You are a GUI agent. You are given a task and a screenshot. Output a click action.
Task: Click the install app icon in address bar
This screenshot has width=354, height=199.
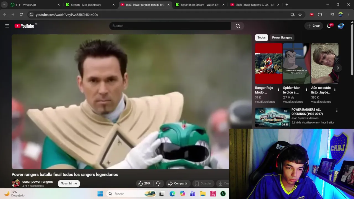293,15
